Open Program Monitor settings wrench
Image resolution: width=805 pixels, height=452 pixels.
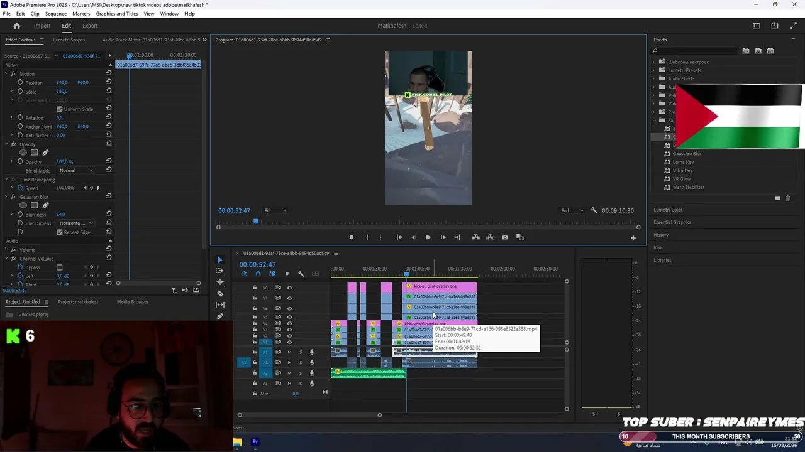[x=594, y=210]
